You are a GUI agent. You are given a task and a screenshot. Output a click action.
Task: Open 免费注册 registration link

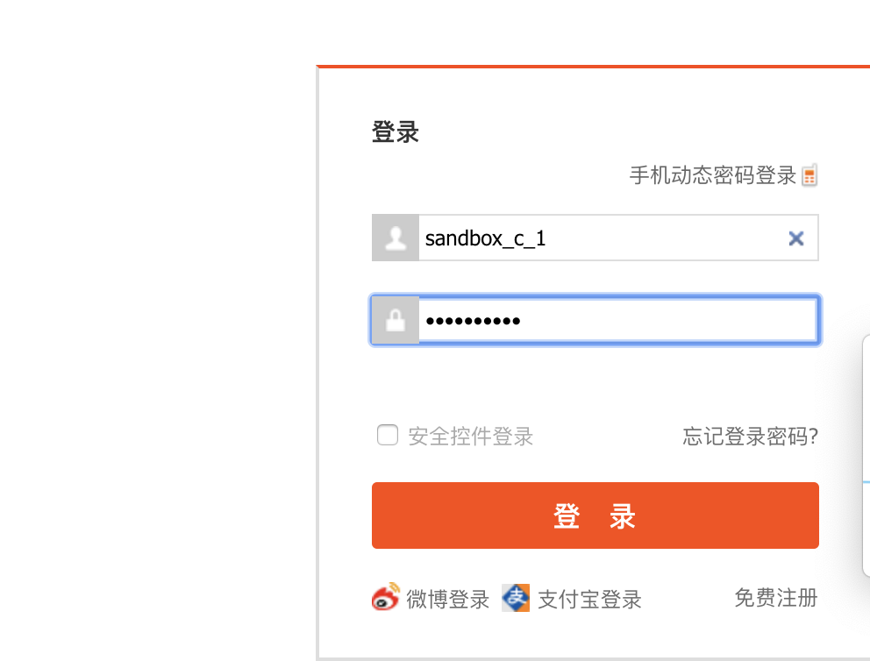click(x=775, y=598)
